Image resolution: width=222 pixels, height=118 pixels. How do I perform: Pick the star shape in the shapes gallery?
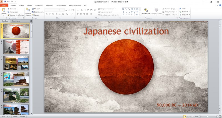coord(137,15)
